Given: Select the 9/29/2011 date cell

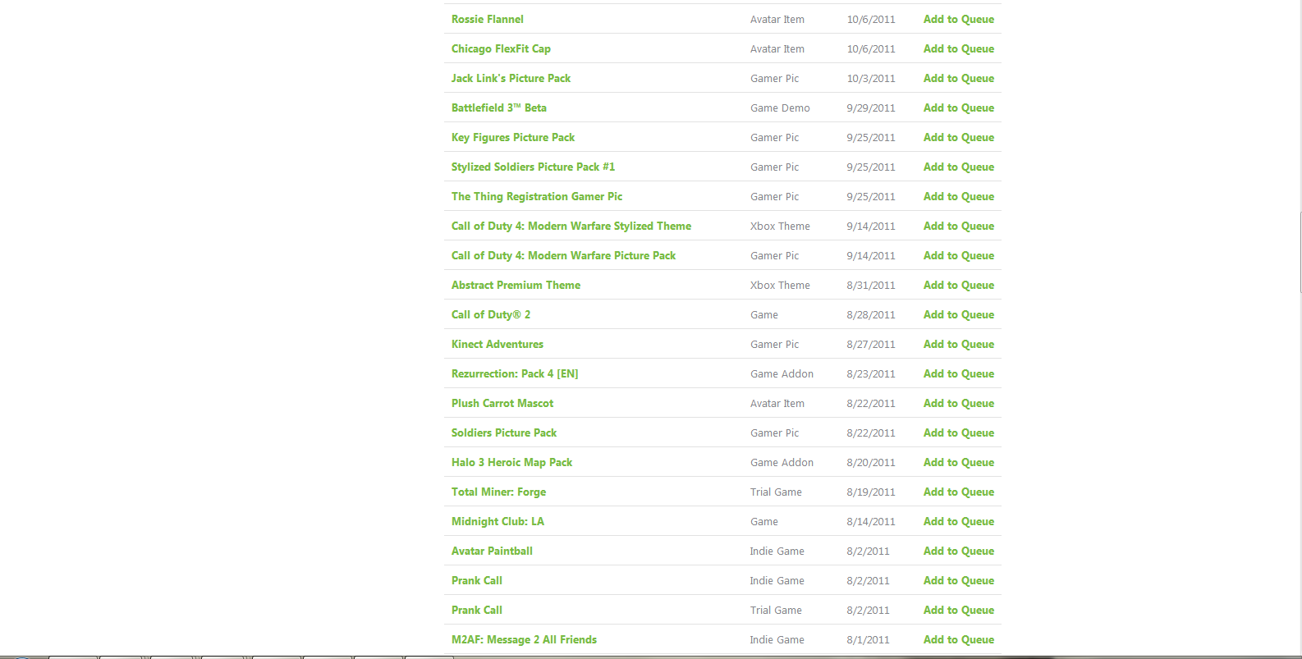Looking at the screenshot, I should (x=871, y=108).
